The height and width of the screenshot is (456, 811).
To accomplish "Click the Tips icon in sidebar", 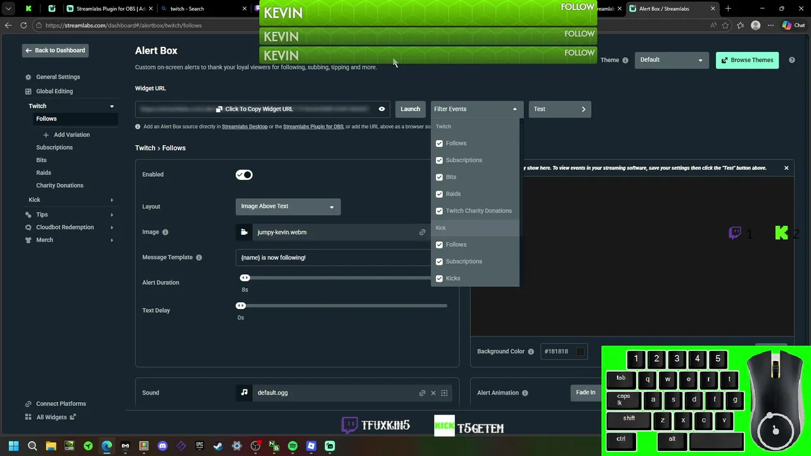I will (28, 215).
